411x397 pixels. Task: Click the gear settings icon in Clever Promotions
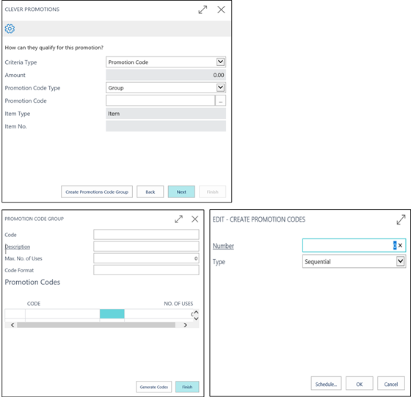coord(10,29)
